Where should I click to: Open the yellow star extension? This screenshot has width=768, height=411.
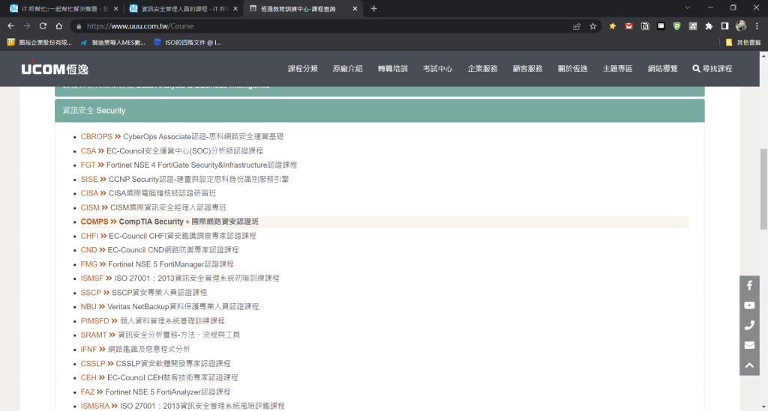tap(612, 26)
